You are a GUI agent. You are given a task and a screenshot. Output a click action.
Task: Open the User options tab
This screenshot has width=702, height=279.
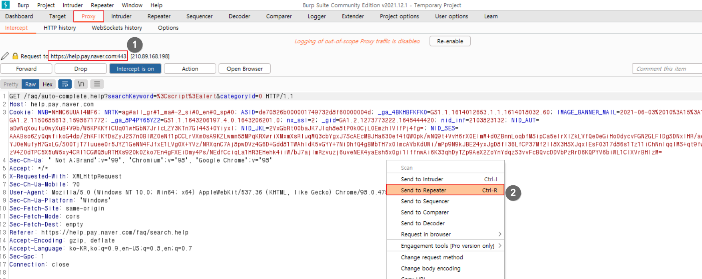pos(451,16)
